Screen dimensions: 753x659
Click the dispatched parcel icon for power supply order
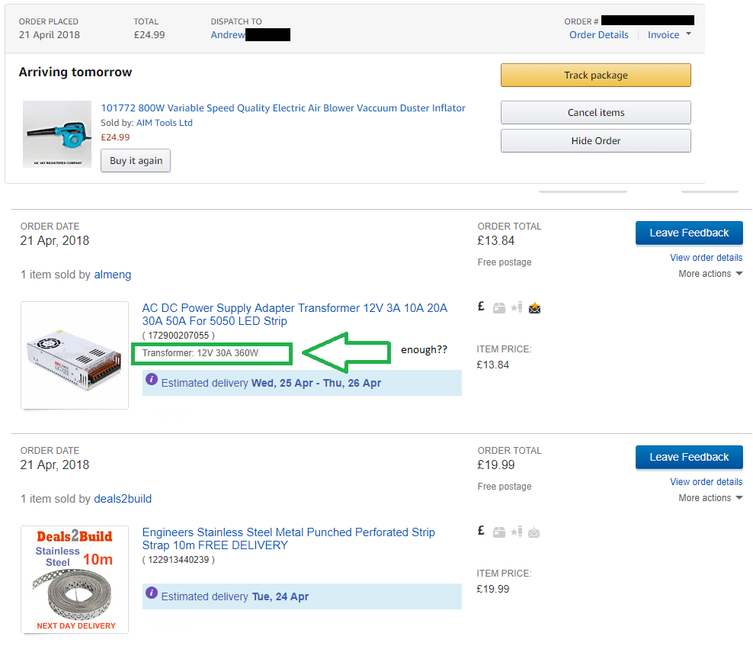pyautogui.click(x=499, y=308)
